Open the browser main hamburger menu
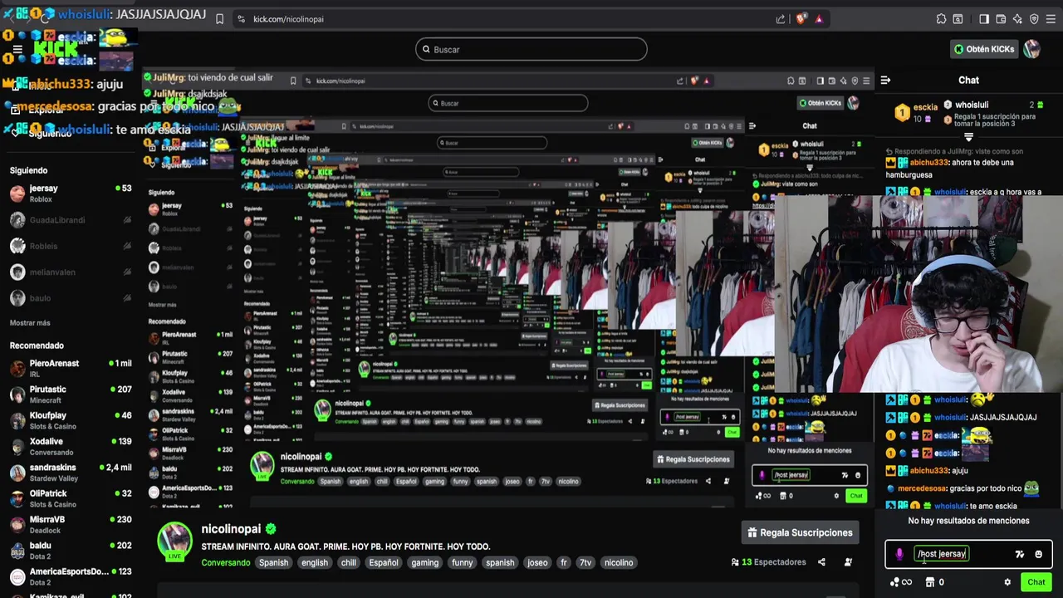This screenshot has width=1063, height=598. tap(1051, 19)
